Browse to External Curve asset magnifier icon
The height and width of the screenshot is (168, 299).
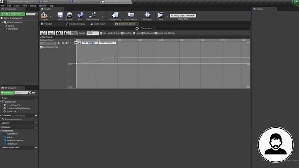tap(63, 43)
